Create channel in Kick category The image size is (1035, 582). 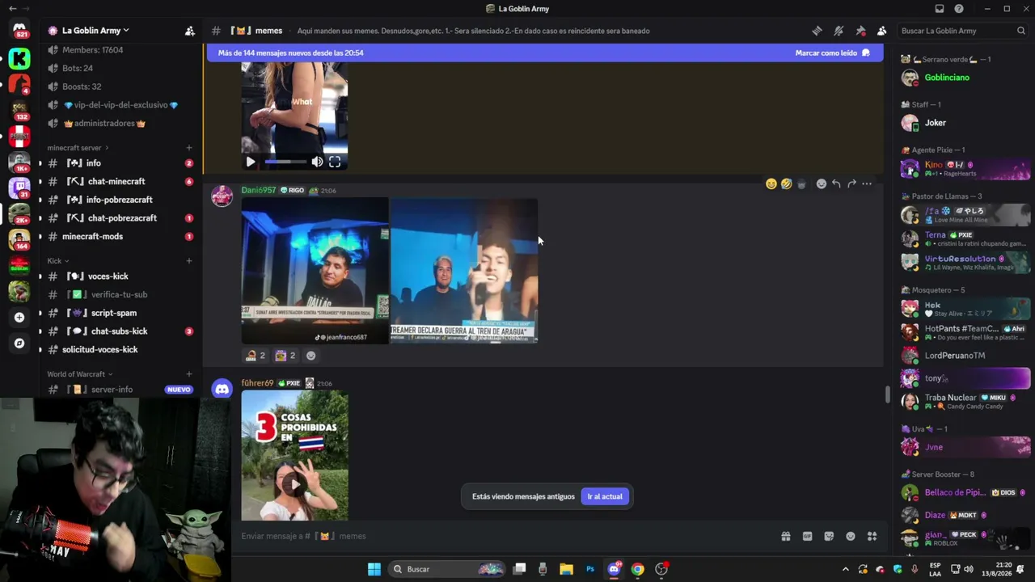pyautogui.click(x=189, y=261)
